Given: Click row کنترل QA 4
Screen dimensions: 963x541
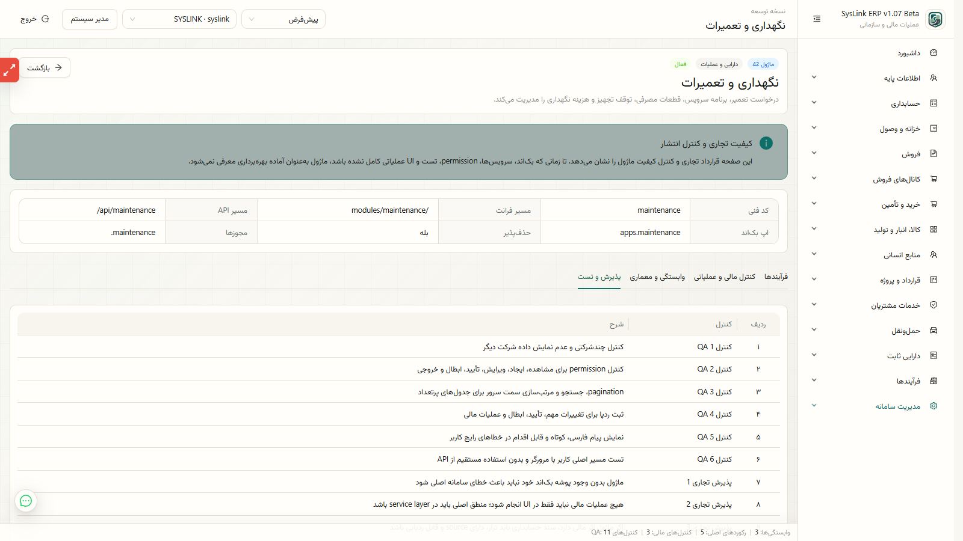Looking at the screenshot, I should pyautogui.click(x=398, y=414).
